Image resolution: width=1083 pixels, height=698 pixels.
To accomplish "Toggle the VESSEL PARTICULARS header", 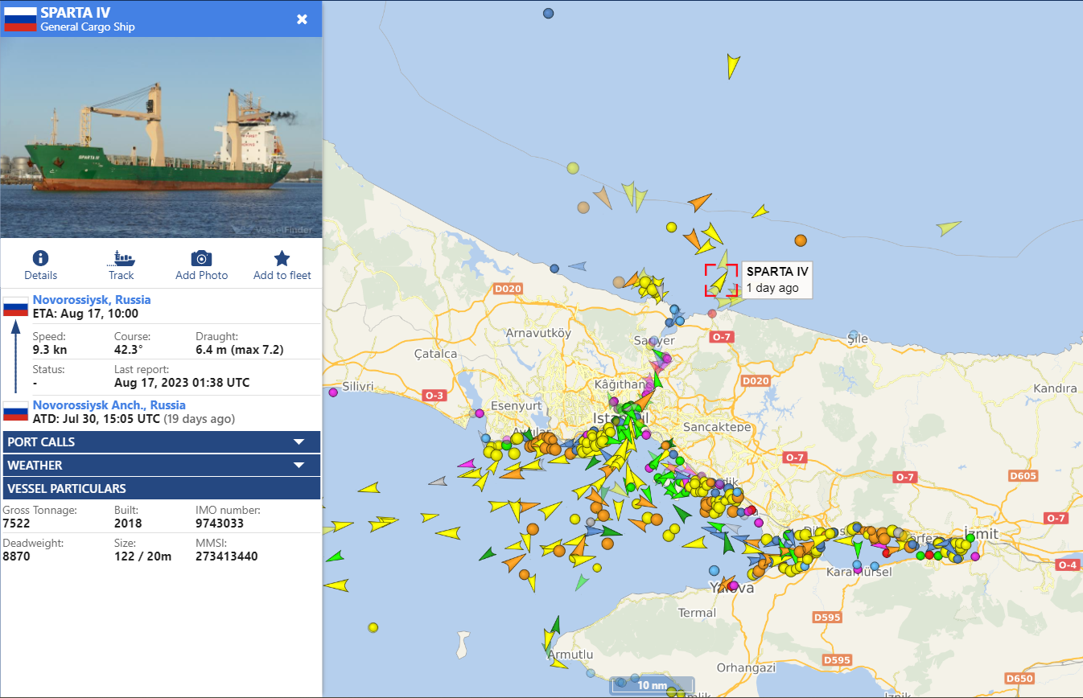I will 161,488.
